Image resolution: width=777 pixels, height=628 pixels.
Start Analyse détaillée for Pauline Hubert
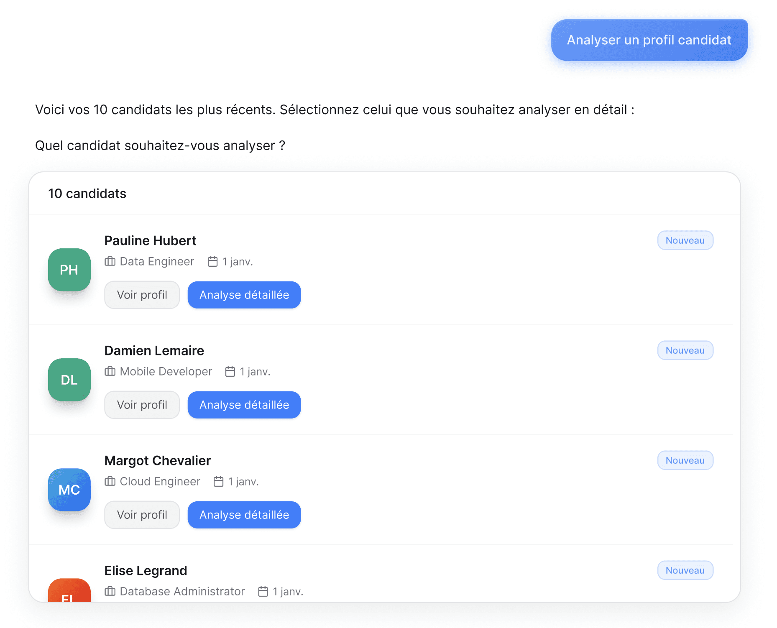[x=244, y=295]
